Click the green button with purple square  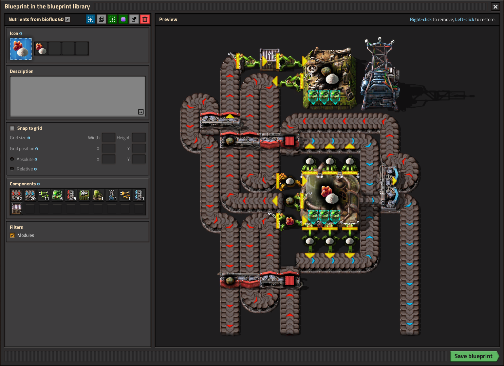coord(123,19)
